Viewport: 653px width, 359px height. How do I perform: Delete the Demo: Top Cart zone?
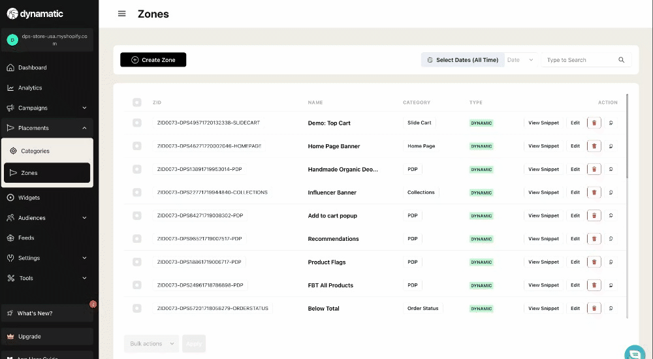[x=594, y=123]
